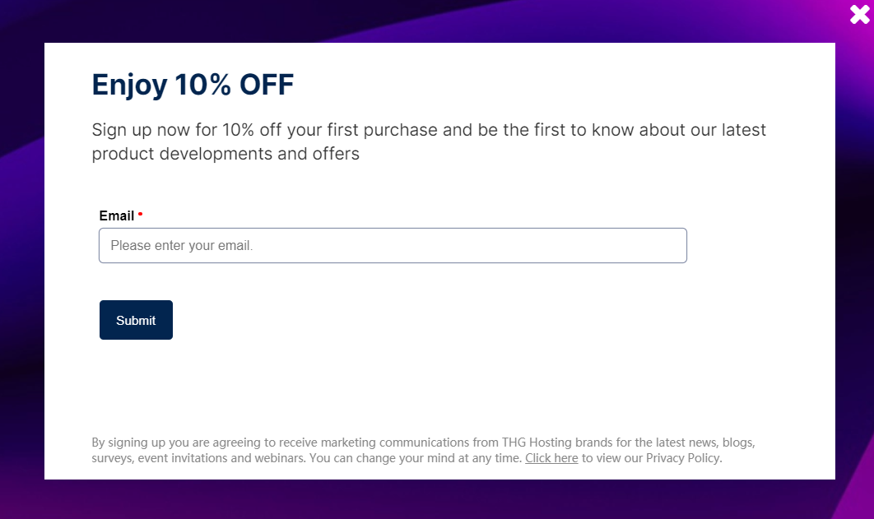Click the 'Enjoy 10% OFF' heading

[x=193, y=85]
